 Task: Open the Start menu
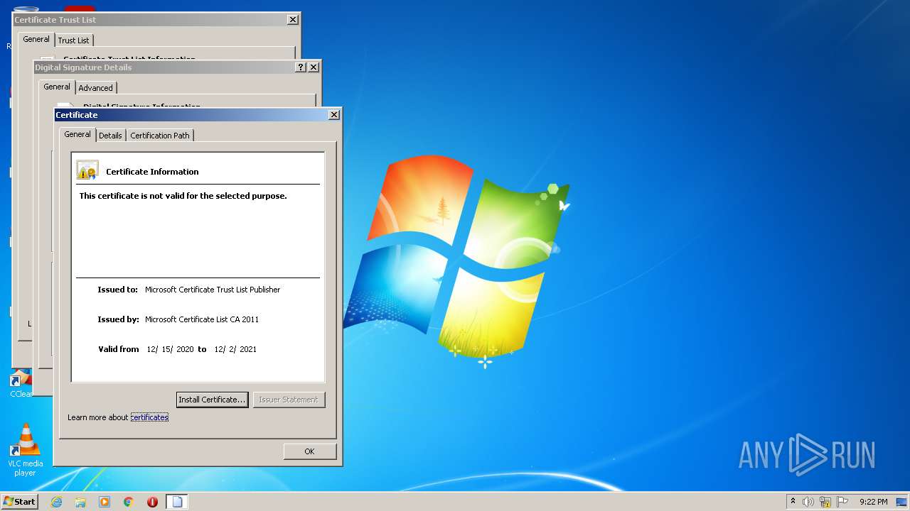tap(20, 502)
